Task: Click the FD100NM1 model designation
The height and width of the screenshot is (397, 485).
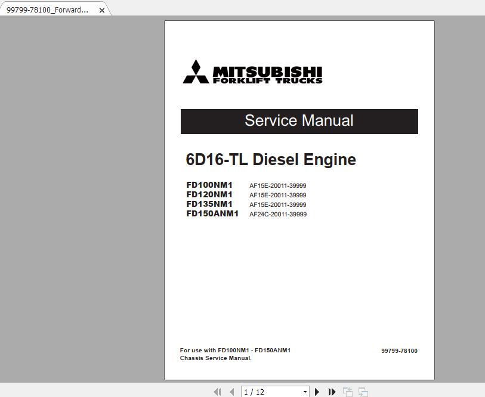Action: click(209, 185)
